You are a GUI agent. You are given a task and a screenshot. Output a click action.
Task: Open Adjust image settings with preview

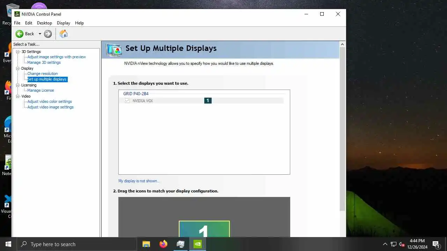click(x=57, y=57)
